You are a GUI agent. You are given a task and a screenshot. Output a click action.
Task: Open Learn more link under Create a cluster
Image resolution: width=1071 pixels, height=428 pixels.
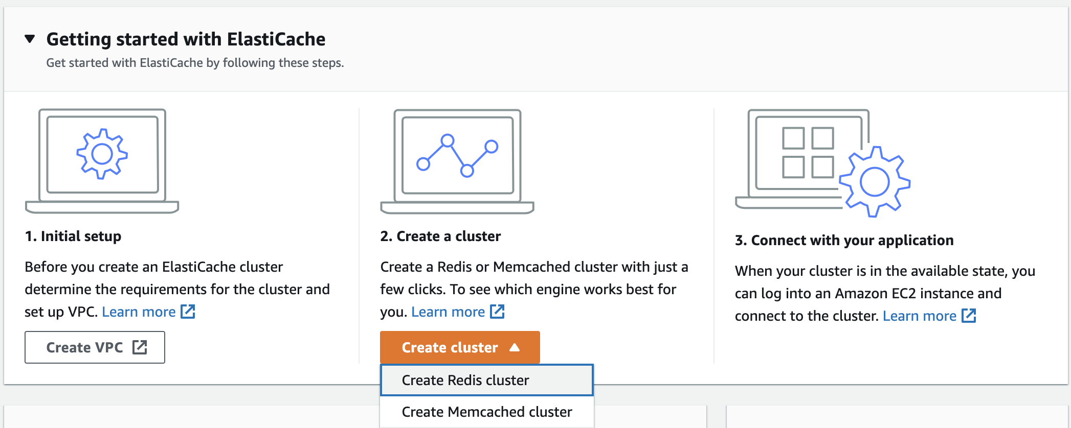448,312
